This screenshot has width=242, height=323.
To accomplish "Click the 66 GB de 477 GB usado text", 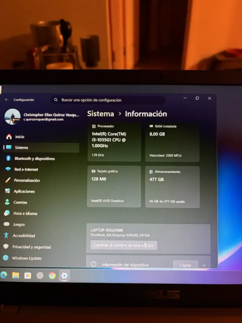I will [x=167, y=201].
